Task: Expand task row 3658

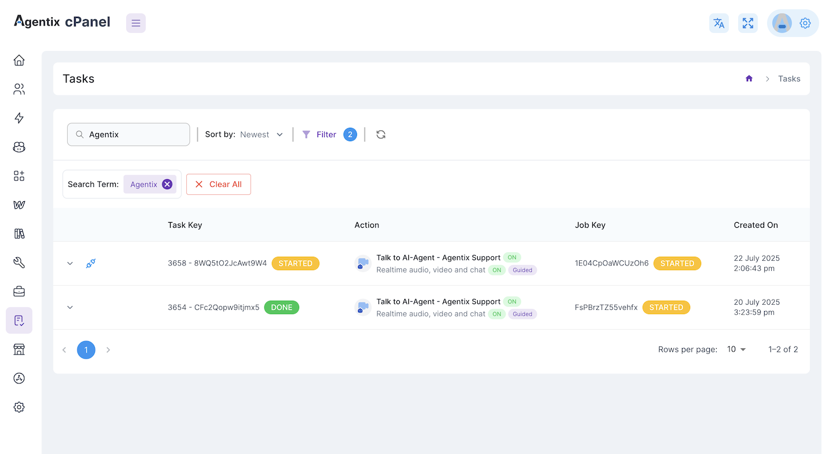Action: click(70, 263)
